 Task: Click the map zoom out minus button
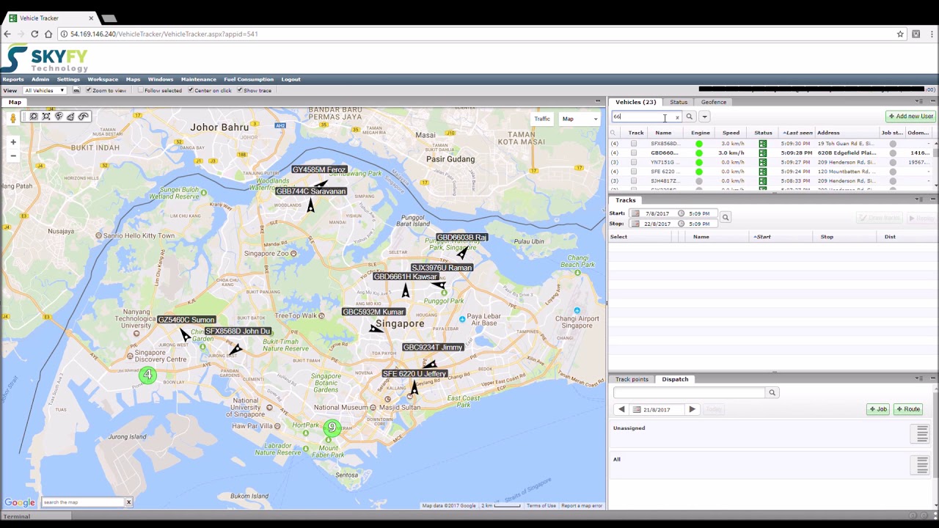pos(12,155)
